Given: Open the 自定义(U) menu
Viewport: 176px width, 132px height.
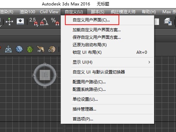Looking at the screenshot, I should 74,12.
